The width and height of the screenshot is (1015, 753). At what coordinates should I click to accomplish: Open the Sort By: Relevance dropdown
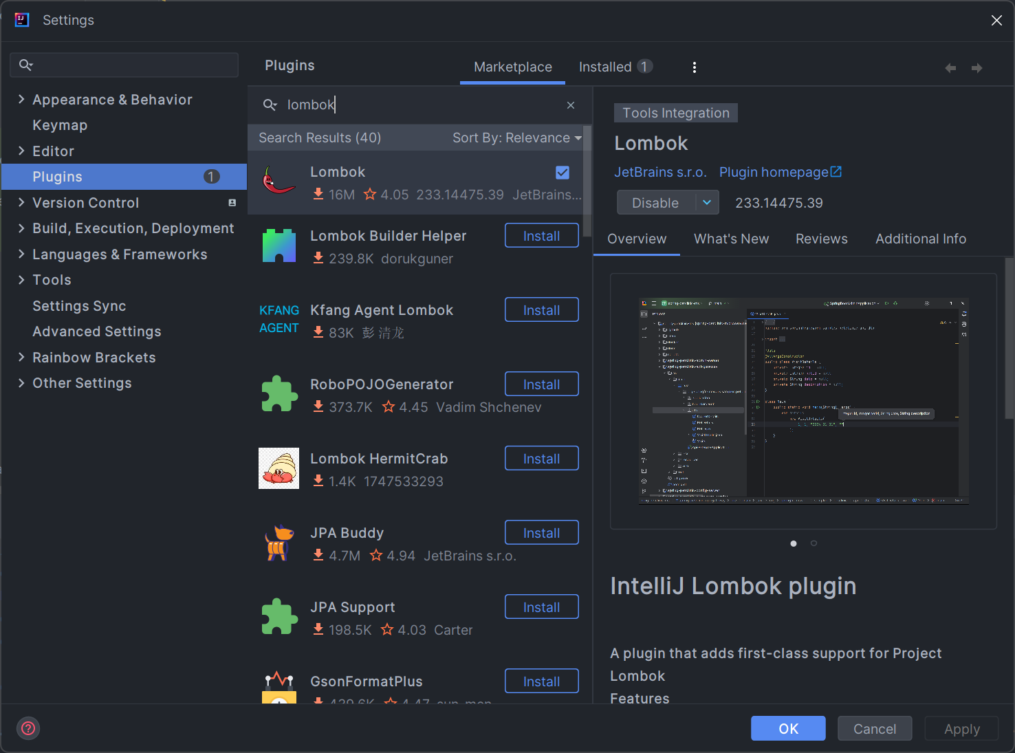click(x=517, y=138)
